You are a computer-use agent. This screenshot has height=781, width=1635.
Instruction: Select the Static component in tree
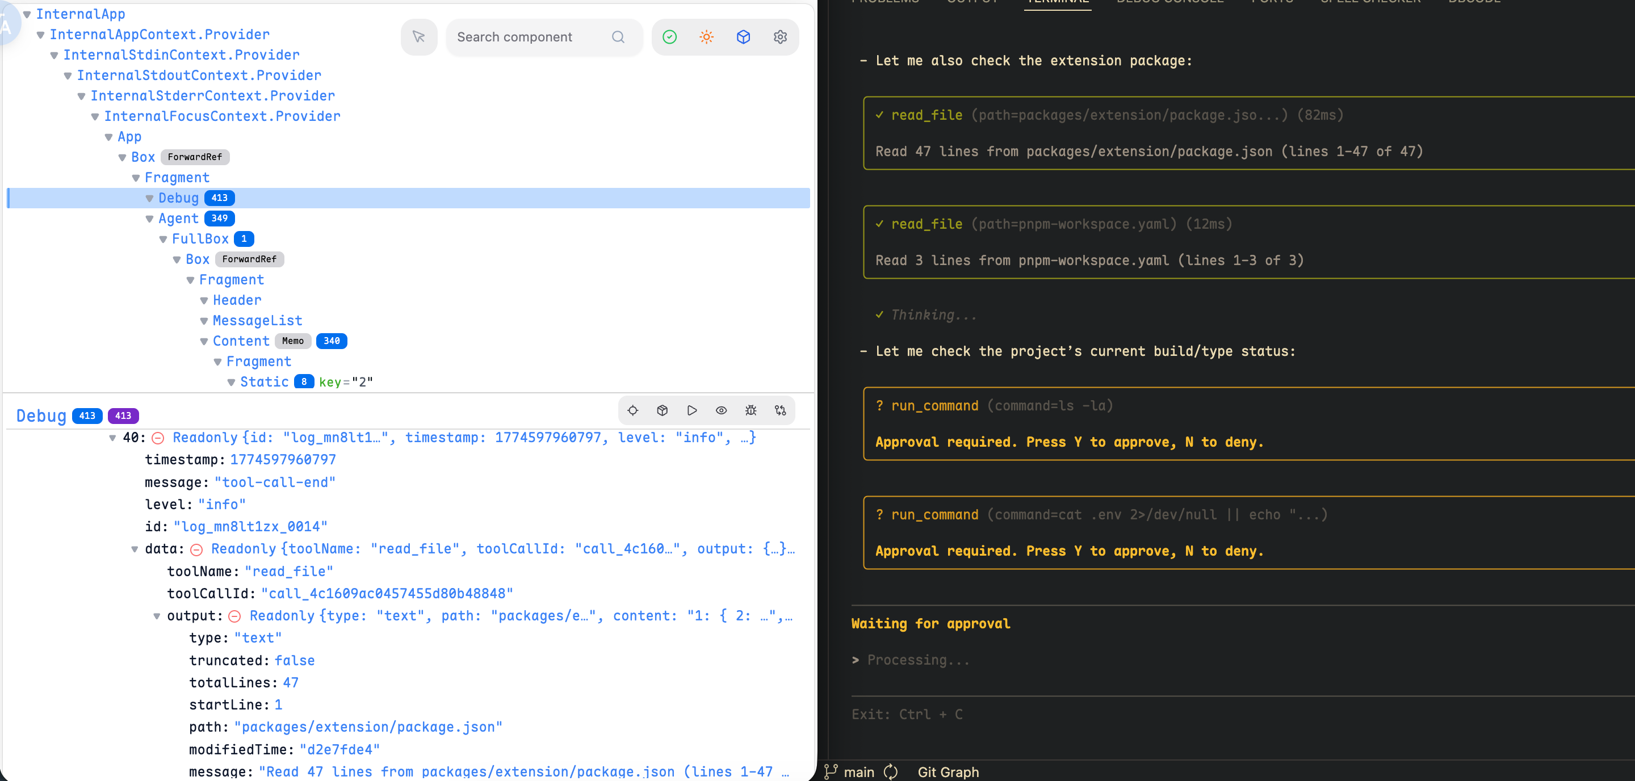(265, 381)
